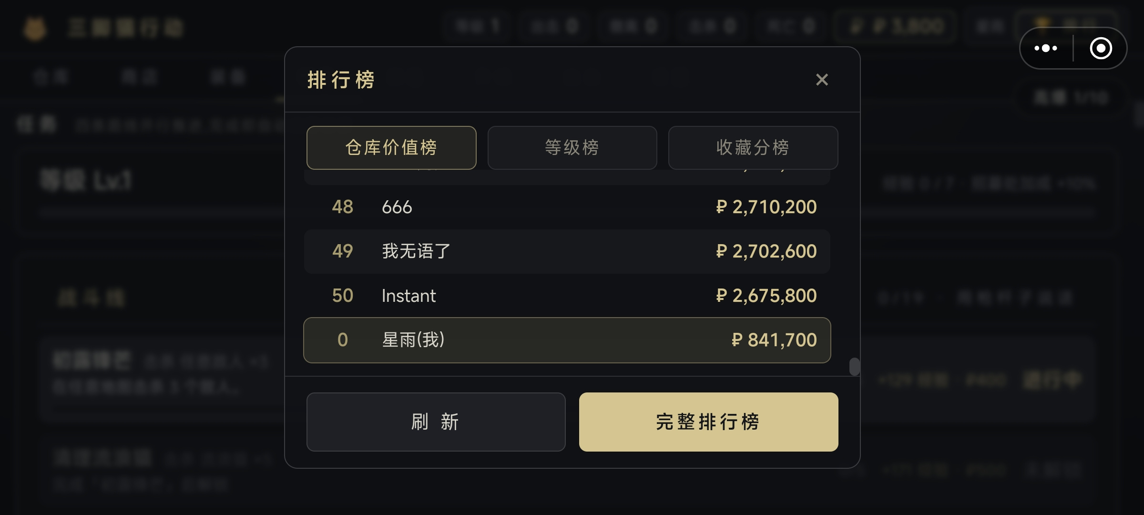Click the 刷新 button
Image resolution: width=1144 pixels, height=515 pixels.
tap(436, 422)
